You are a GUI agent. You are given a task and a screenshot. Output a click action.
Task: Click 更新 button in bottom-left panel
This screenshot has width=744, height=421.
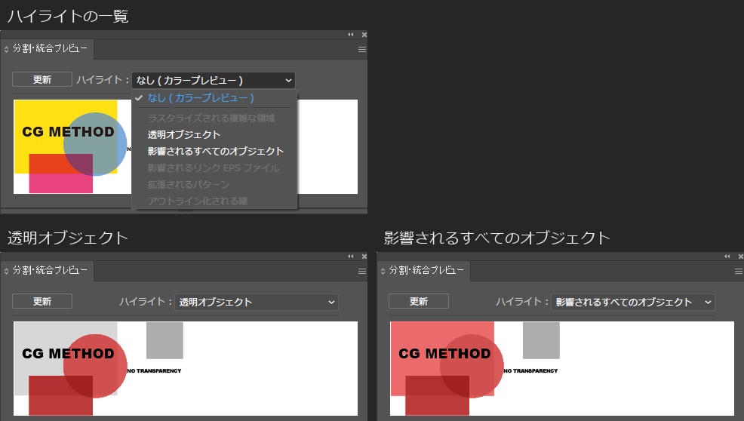tap(42, 301)
